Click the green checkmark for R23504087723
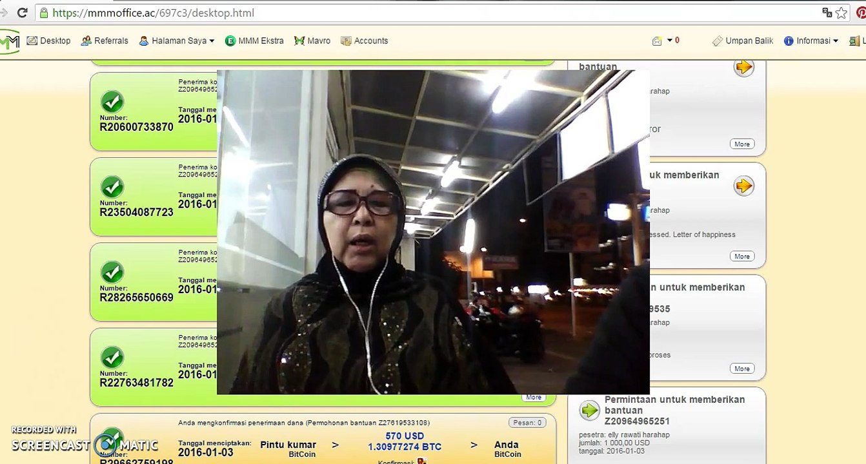 coord(112,187)
